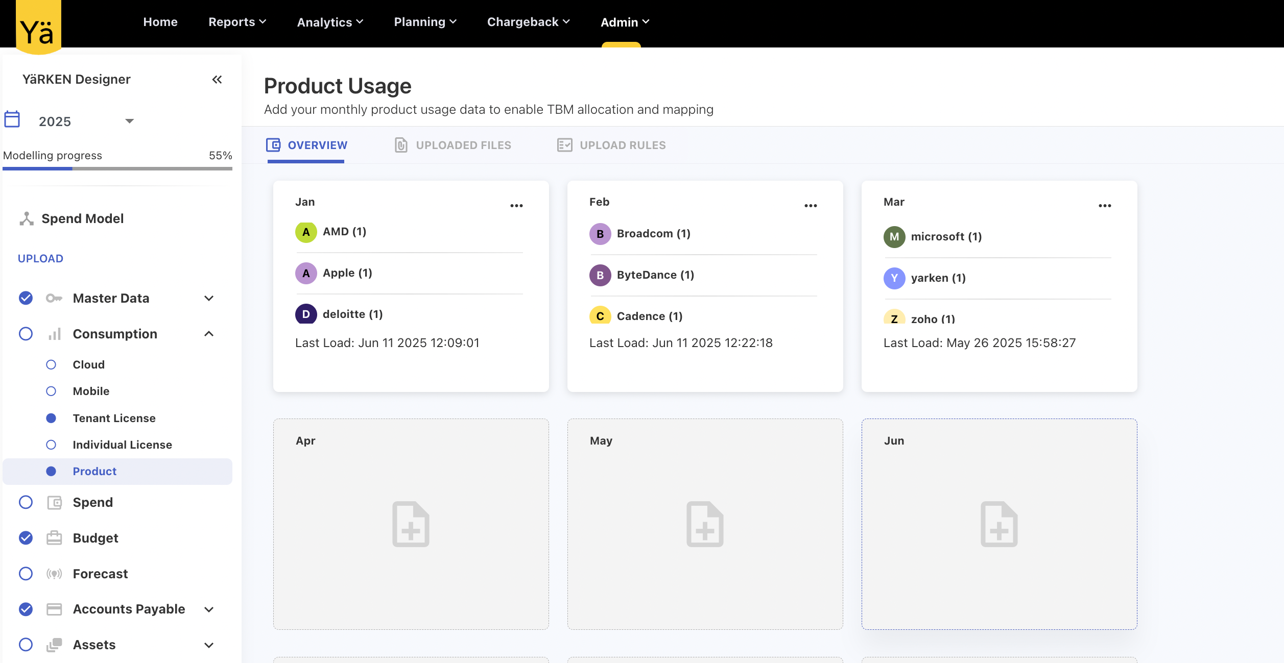Click the calendar icon beside 2025
Viewport: 1284px width, 663px height.
(12, 119)
